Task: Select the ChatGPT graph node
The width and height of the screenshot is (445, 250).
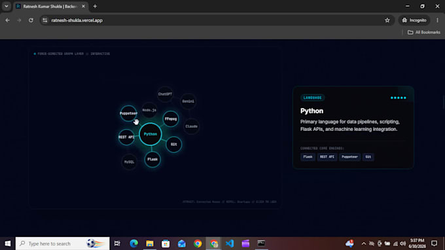Action: click(165, 94)
